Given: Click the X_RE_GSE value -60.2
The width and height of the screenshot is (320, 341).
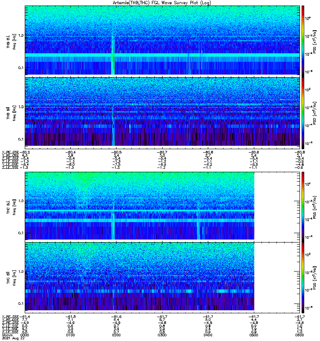Looking at the screenshot, I should [25, 152].
